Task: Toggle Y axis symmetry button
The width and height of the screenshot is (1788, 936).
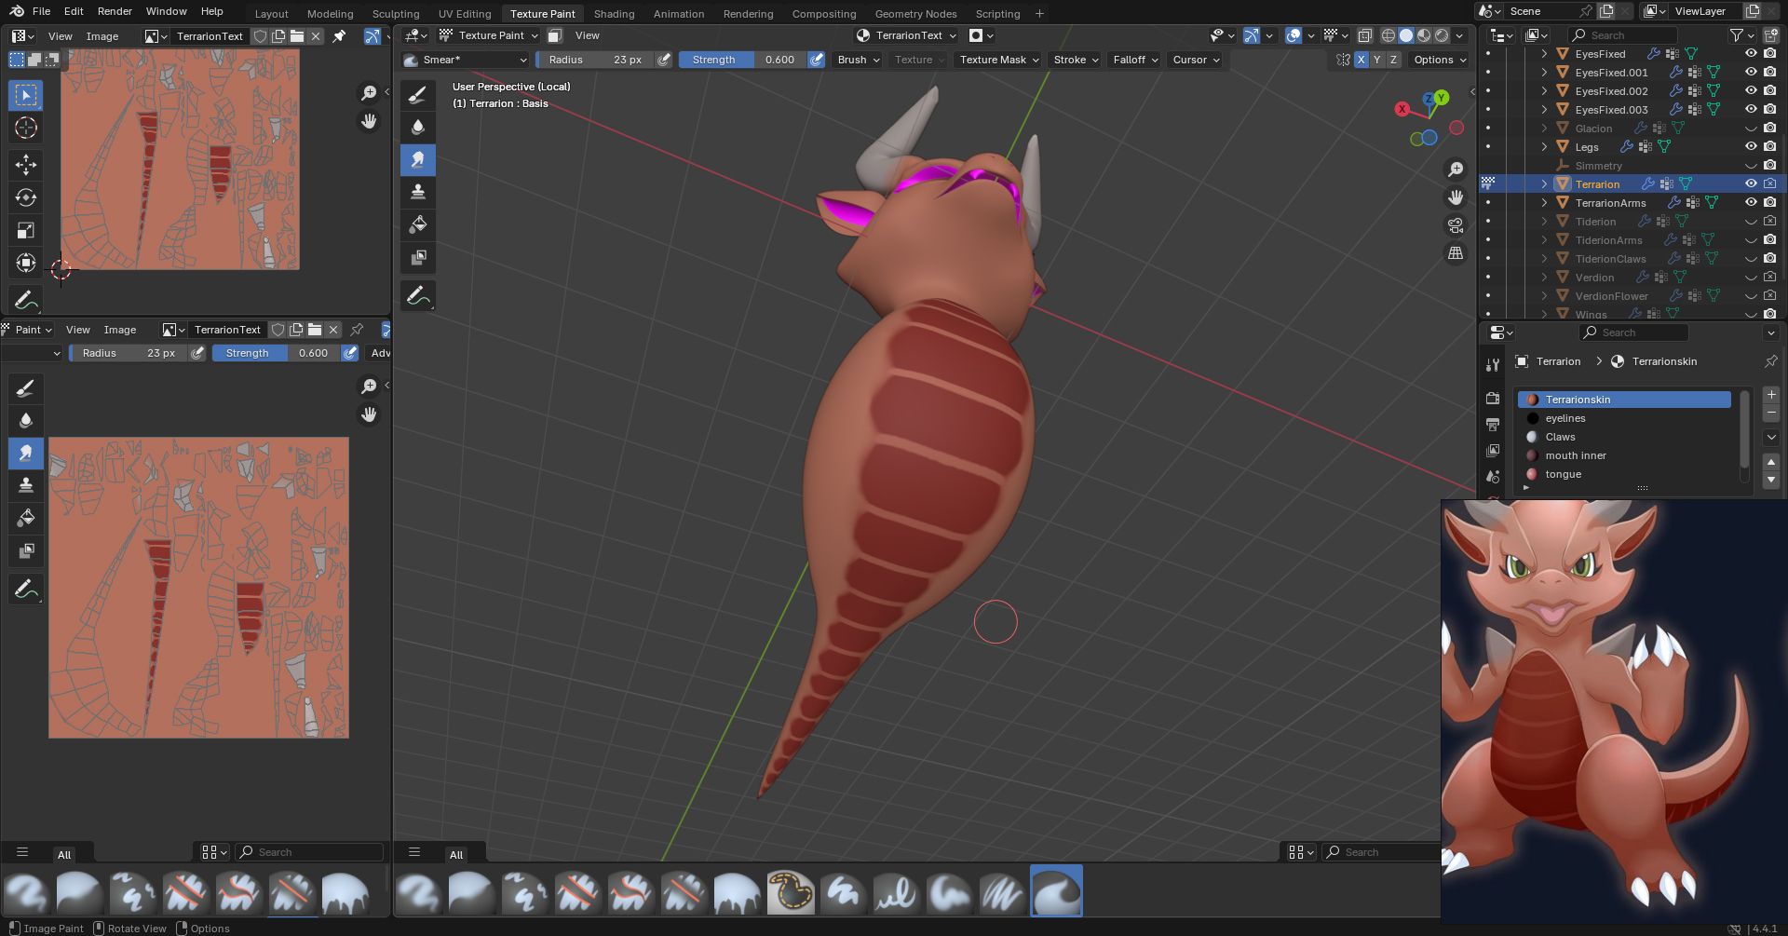Action: pyautogui.click(x=1377, y=60)
